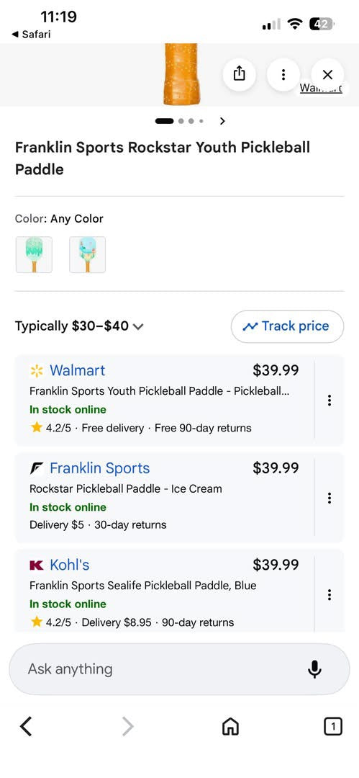This screenshot has height=778, width=359.
Task: Open the Walmart store link
Action: pyautogui.click(x=78, y=370)
